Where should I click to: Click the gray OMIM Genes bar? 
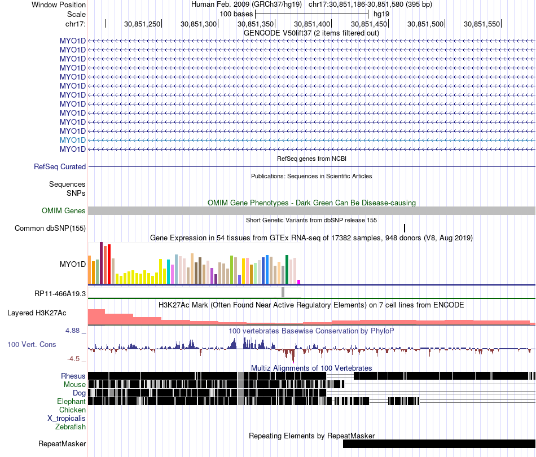click(311, 211)
